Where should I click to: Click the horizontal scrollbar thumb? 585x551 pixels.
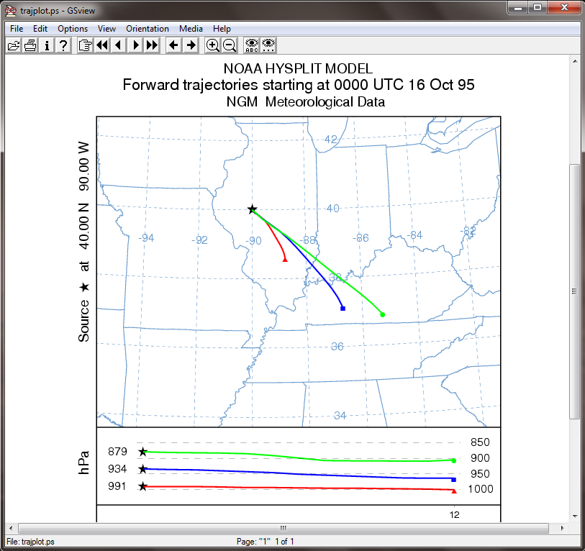coord(284,528)
